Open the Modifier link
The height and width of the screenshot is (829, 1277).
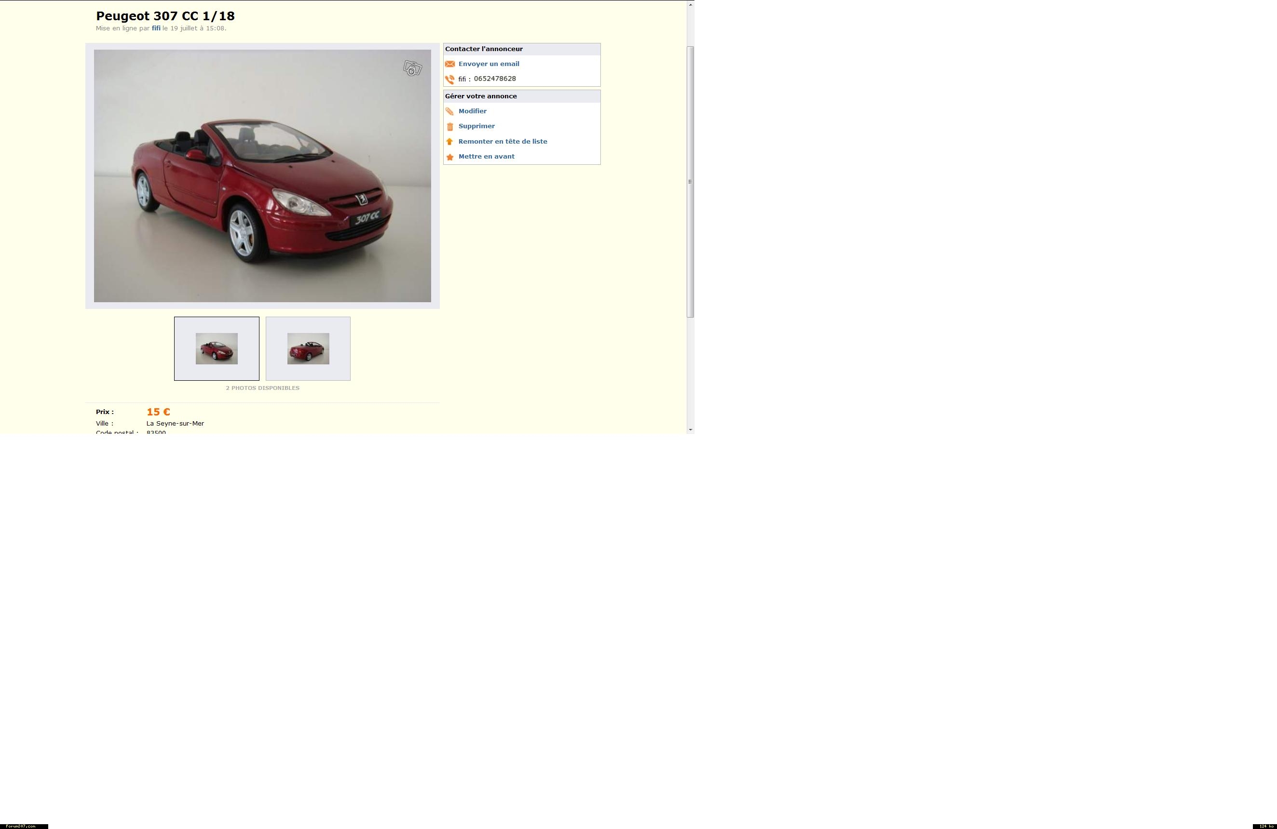pos(472,111)
